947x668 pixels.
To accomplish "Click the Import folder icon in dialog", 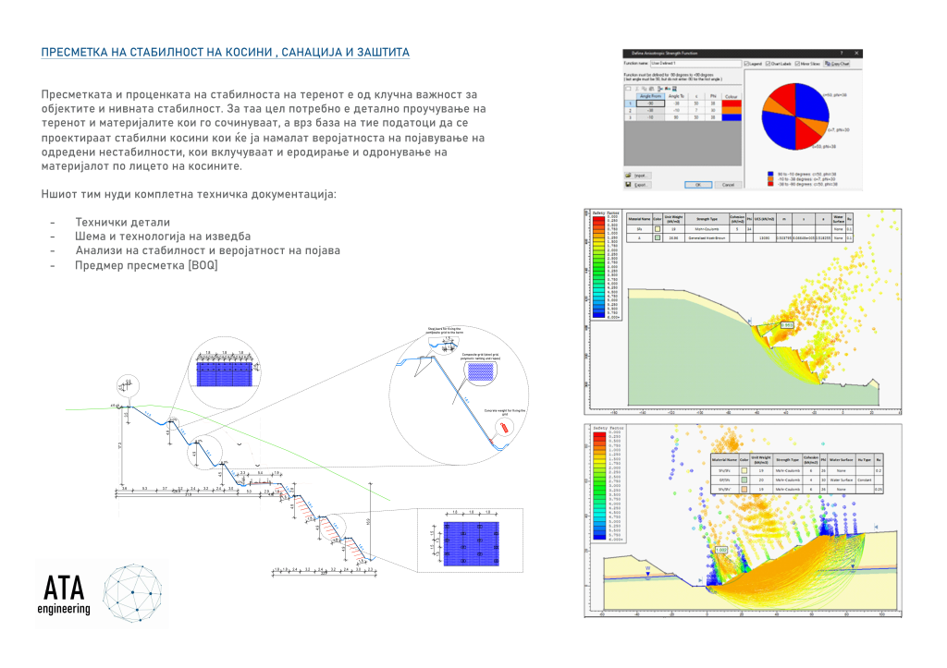I will 629,175.
